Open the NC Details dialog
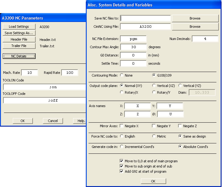This screenshot has width=224, height=187. [x=19, y=56]
